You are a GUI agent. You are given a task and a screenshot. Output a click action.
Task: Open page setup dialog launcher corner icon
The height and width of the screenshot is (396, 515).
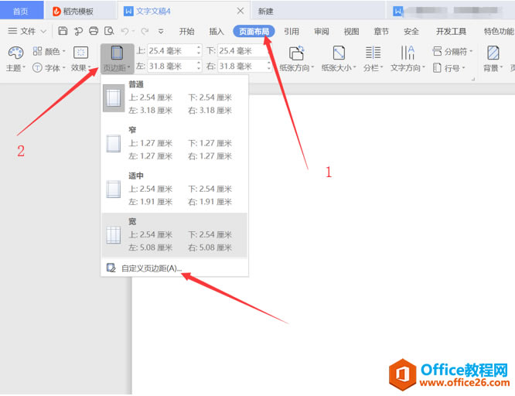473,79
